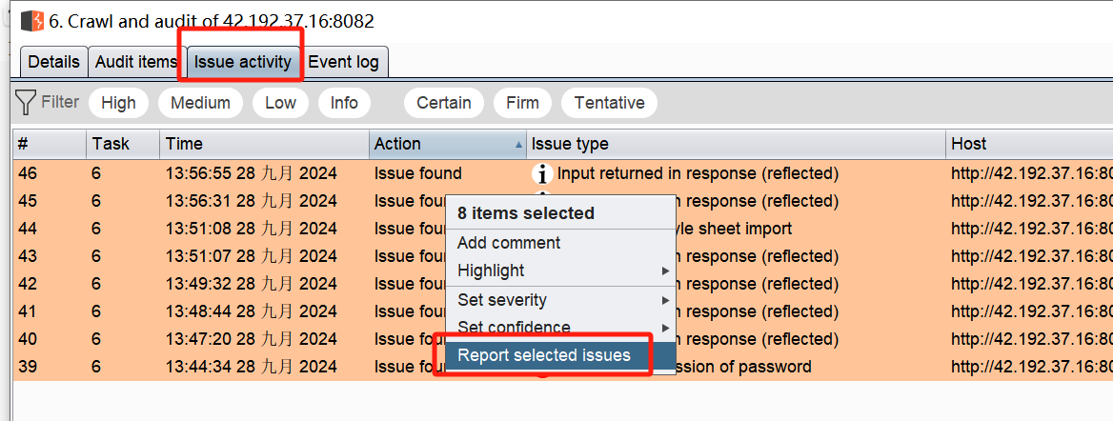Toggle the Medium severity filter
This screenshot has height=421, width=1113.
point(200,103)
